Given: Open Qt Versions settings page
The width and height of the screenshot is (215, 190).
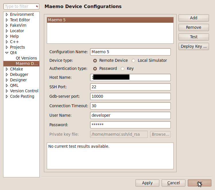Looking at the screenshot, I should pos(26,58).
